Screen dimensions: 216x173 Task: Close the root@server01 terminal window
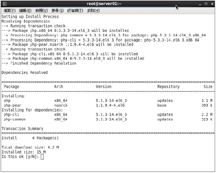point(212,4)
